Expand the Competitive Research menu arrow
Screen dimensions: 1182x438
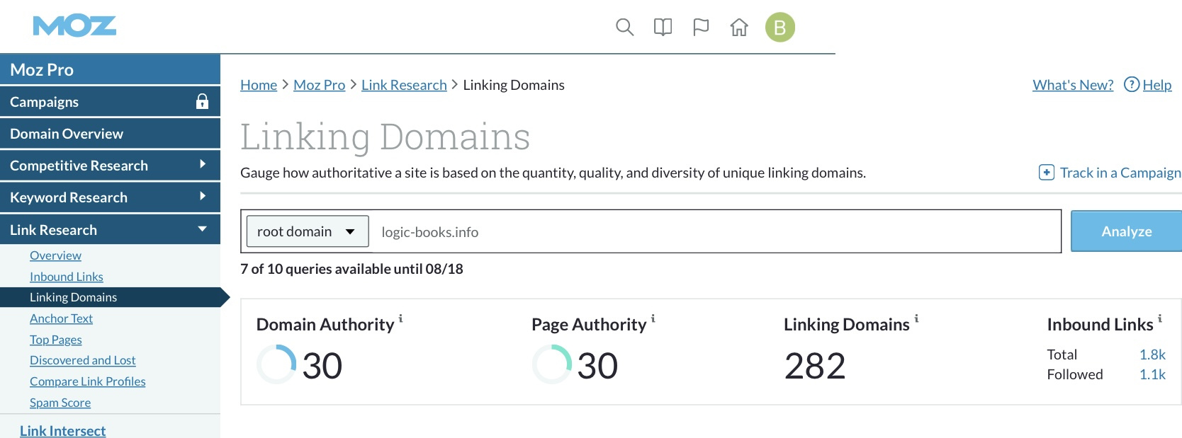[203, 164]
